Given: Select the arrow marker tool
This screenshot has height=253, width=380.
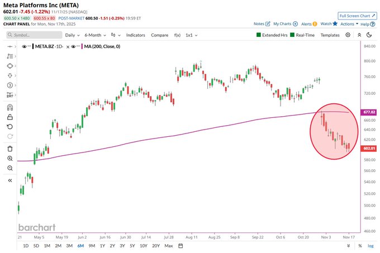Looking at the screenshot, I should coord(9,75).
